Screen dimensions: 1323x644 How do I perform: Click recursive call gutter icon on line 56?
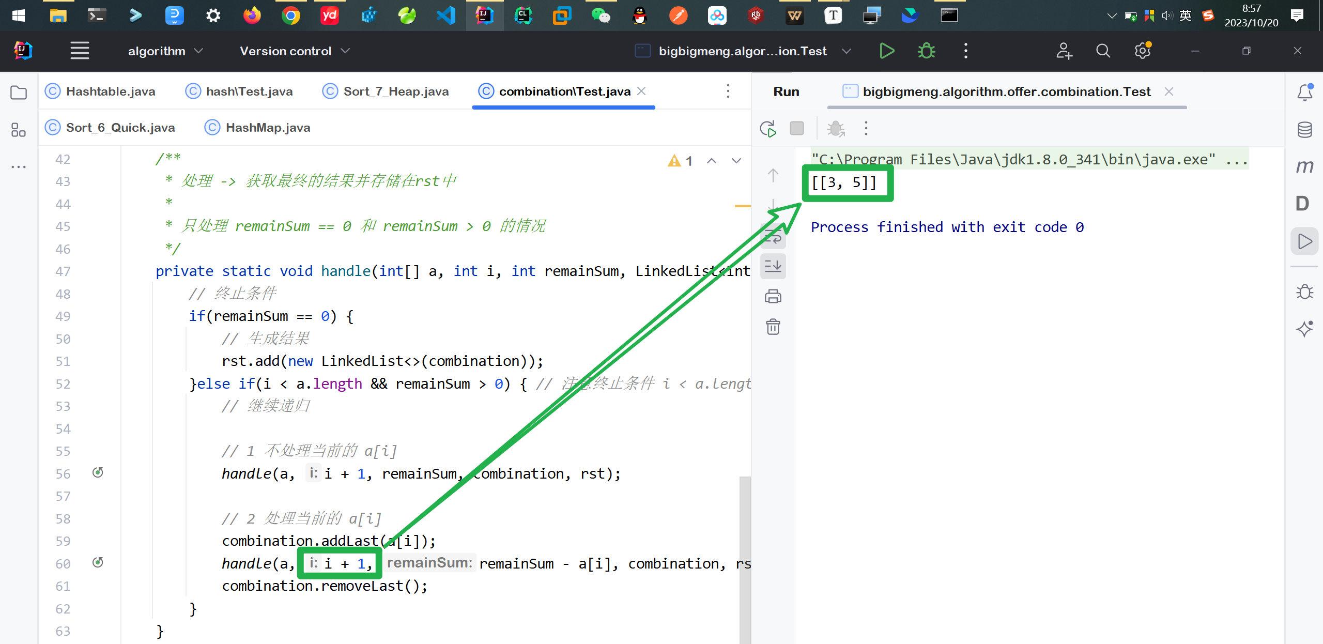coord(98,472)
